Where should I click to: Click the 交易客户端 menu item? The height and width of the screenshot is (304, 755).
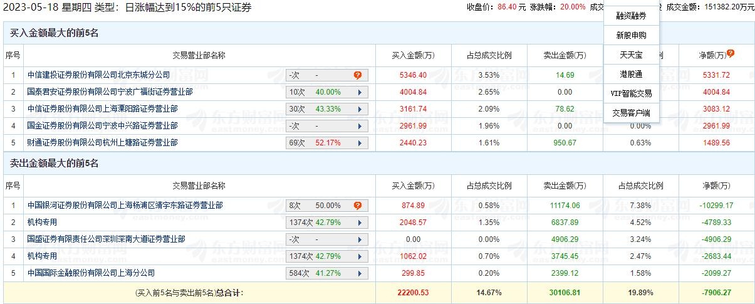(631, 113)
